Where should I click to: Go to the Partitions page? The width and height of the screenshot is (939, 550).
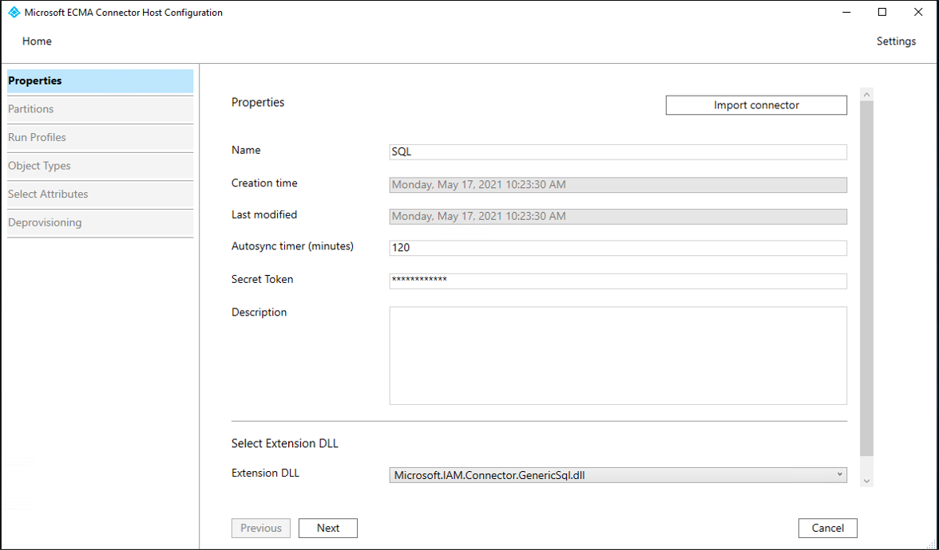(100, 108)
